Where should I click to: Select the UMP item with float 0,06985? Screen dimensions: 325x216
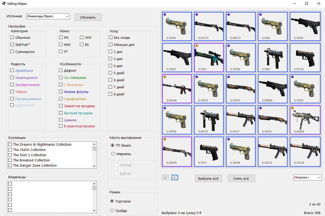(305, 120)
